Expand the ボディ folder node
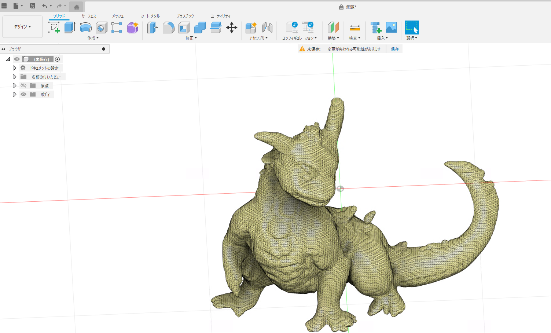The height and width of the screenshot is (333, 551). 14,94
